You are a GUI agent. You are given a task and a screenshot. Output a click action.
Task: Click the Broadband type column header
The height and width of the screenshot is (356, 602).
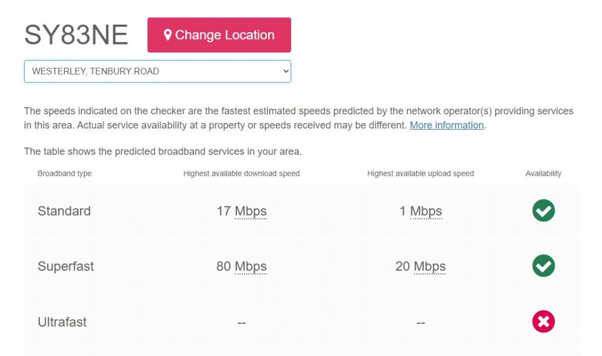[65, 174]
